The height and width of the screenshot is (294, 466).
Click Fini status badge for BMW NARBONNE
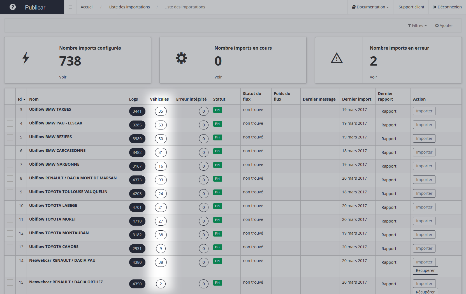218,165
